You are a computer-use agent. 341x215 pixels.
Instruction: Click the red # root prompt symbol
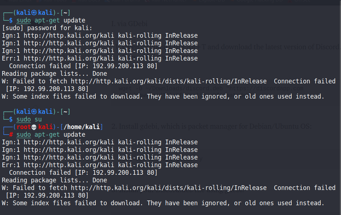pyautogui.click(x=11, y=135)
